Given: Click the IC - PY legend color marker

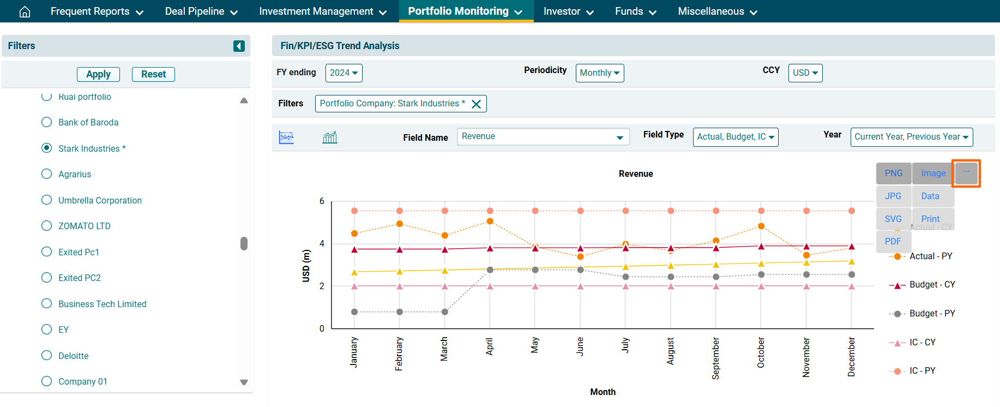Looking at the screenshot, I should tap(897, 371).
